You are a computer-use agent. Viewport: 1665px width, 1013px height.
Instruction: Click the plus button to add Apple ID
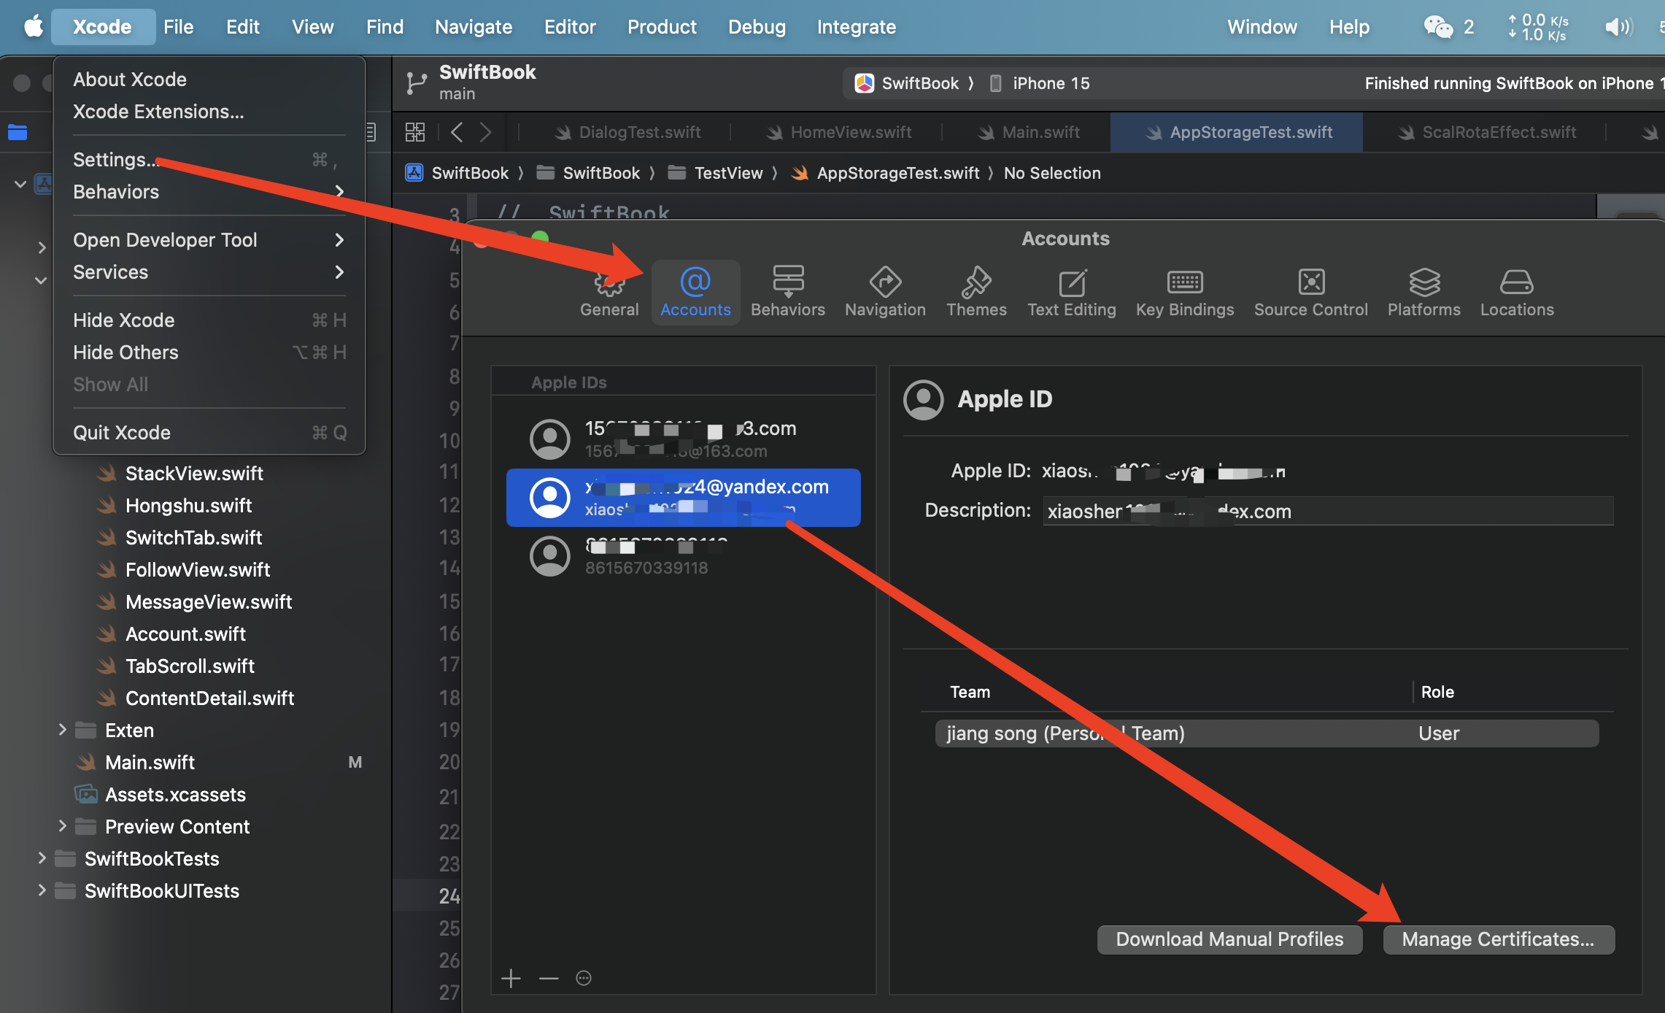511,978
